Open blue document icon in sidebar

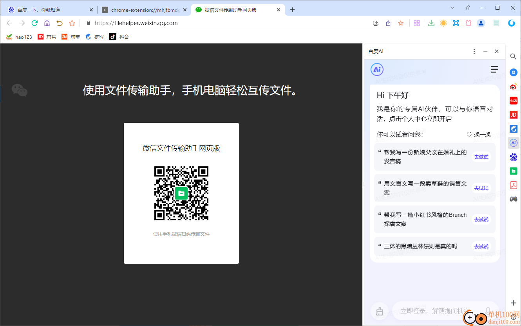(x=513, y=72)
